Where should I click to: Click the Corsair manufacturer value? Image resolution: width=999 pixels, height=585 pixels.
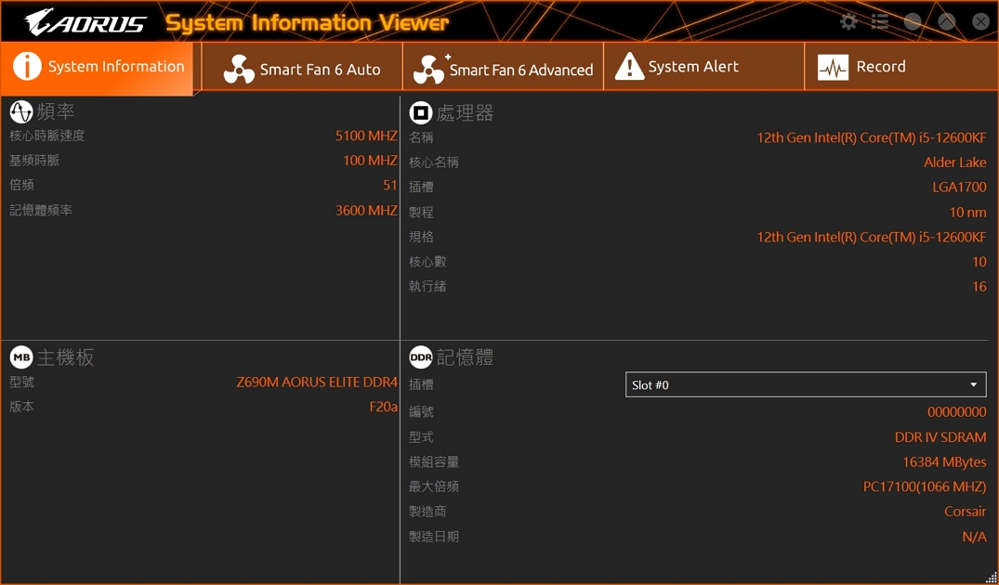click(966, 512)
